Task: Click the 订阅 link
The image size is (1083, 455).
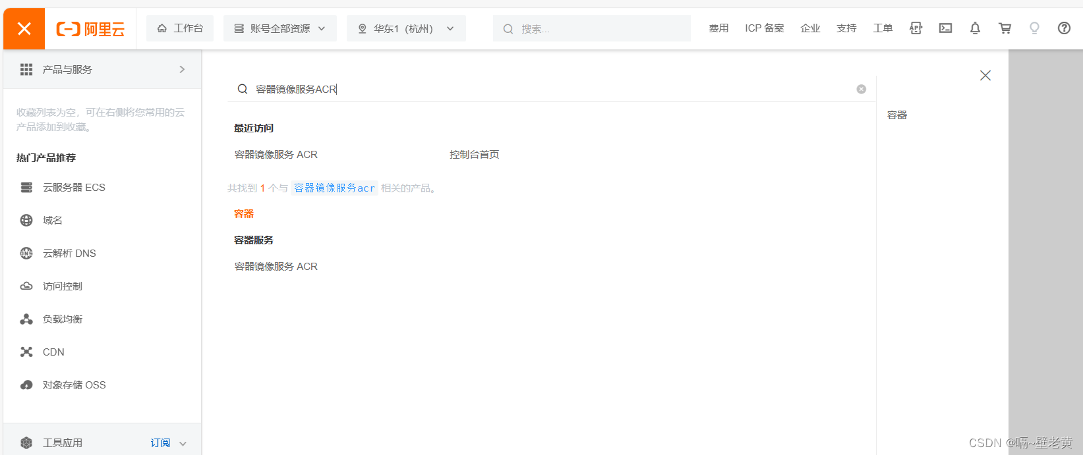Action: tap(160, 443)
